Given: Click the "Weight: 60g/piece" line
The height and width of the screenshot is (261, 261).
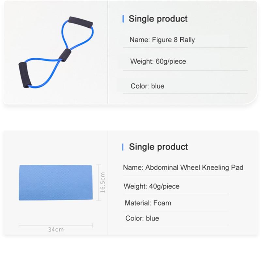Looking at the screenshot, I should [158, 61].
